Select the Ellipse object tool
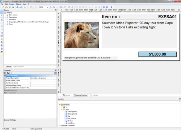Viewport: 181px width, 130px height. pos(2,30)
